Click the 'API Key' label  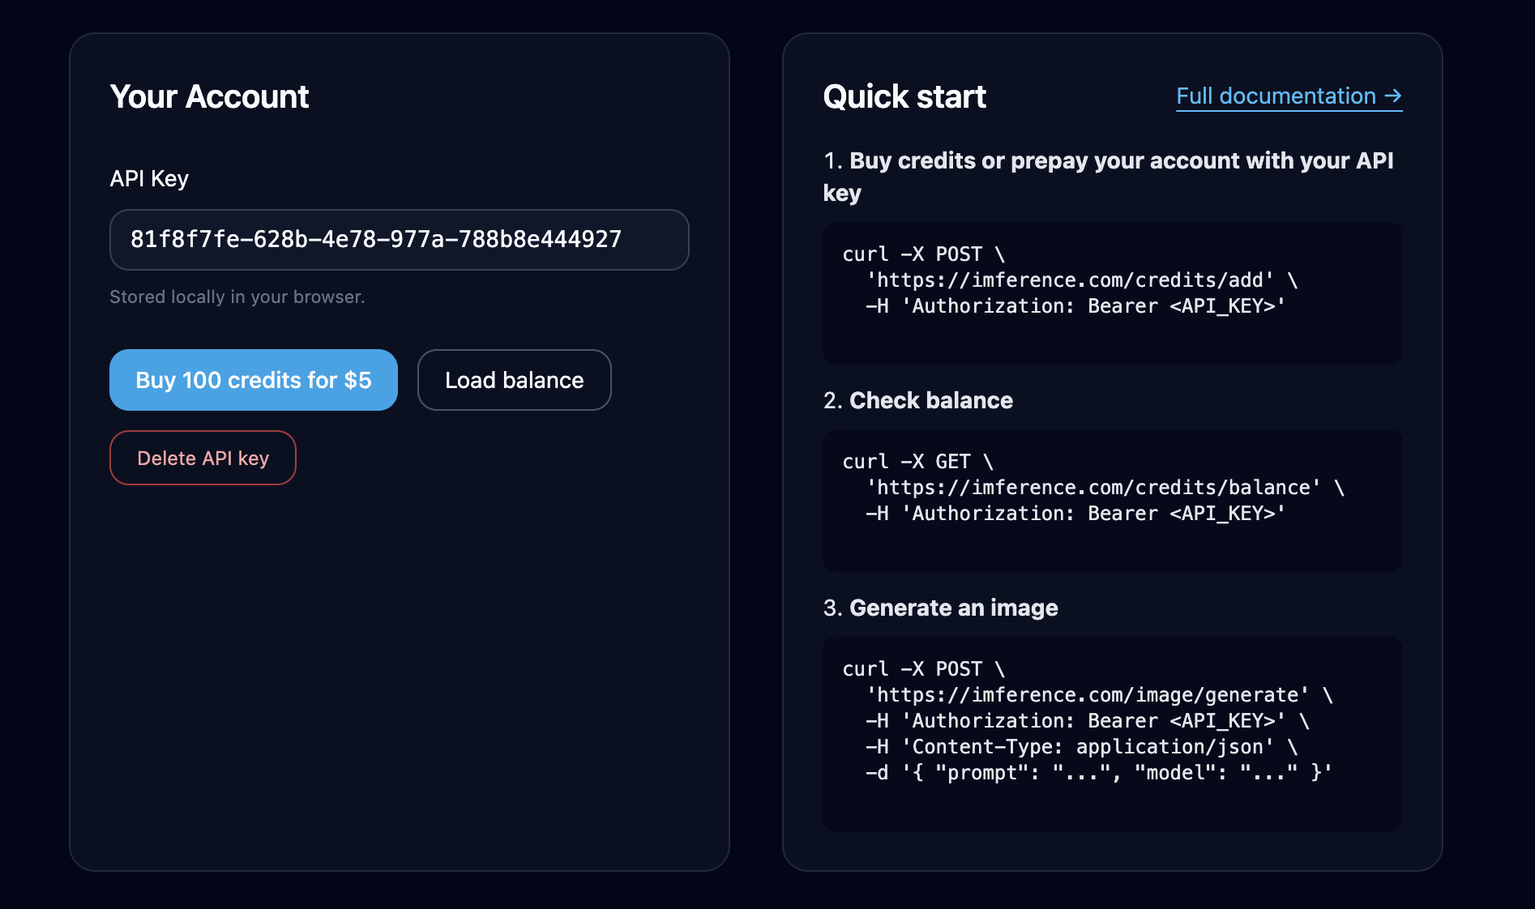coord(149,178)
